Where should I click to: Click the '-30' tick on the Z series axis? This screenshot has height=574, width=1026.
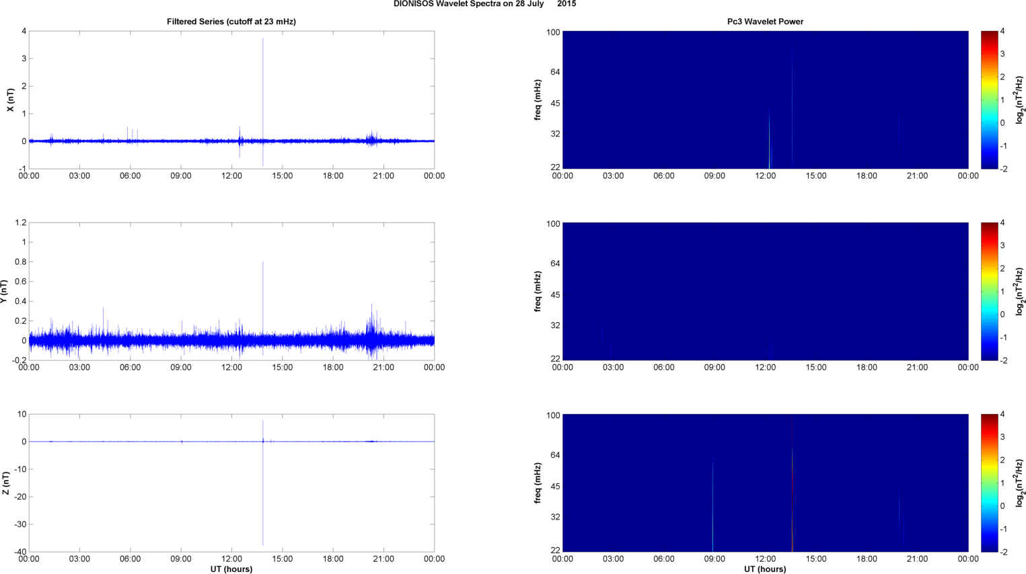click(19, 524)
